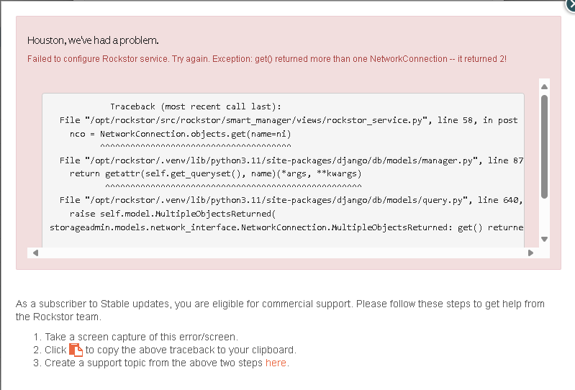Image resolution: width=575 pixels, height=390 pixels.
Task: Click the storageadmin.models.network_interface exception line
Action: pos(286,227)
